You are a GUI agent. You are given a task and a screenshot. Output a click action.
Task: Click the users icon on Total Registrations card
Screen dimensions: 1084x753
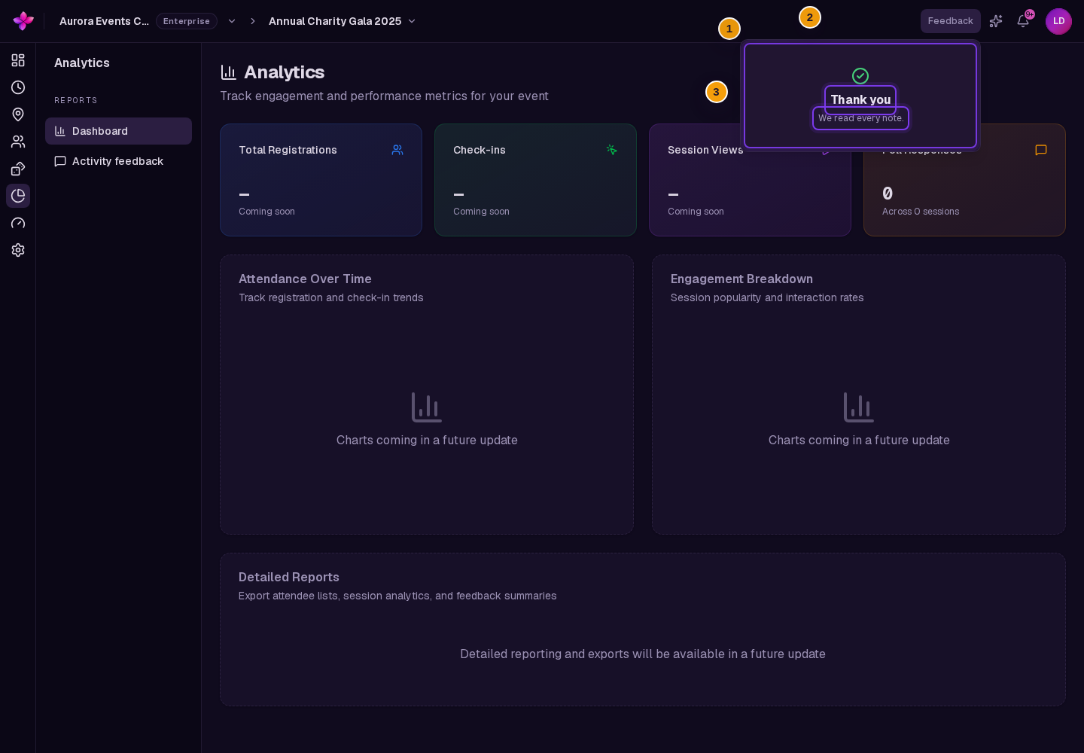pos(397,150)
